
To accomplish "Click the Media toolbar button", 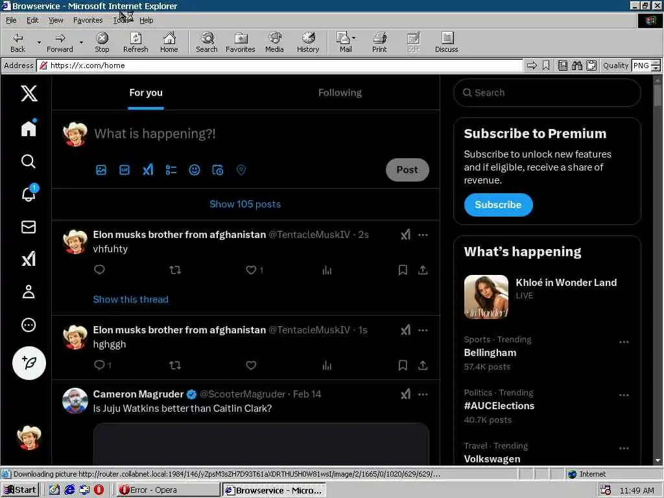I will click(x=274, y=42).
